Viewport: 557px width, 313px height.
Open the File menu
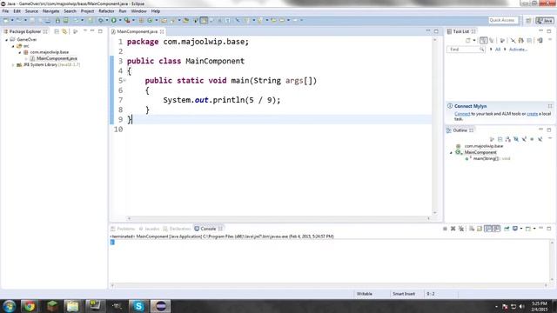(x=5, y=11)
